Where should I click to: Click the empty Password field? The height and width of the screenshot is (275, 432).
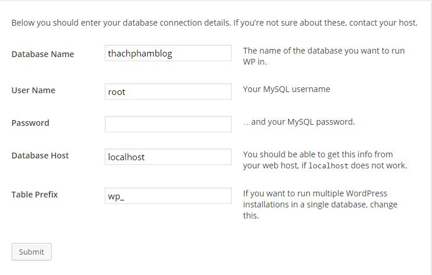click(x=168, y=124)
